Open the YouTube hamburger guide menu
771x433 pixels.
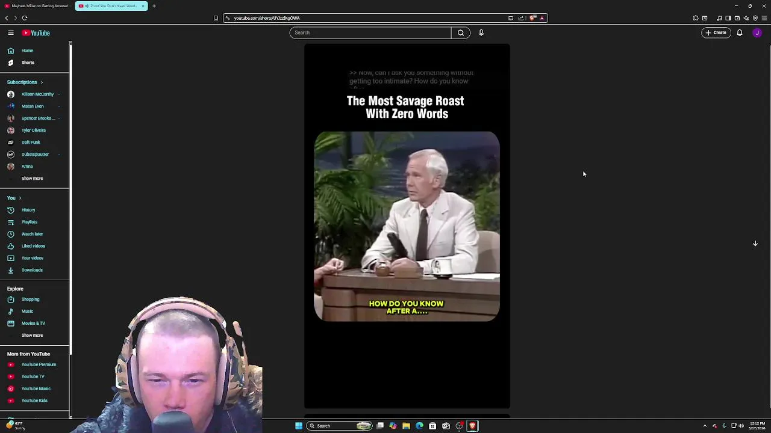point(11,32)
